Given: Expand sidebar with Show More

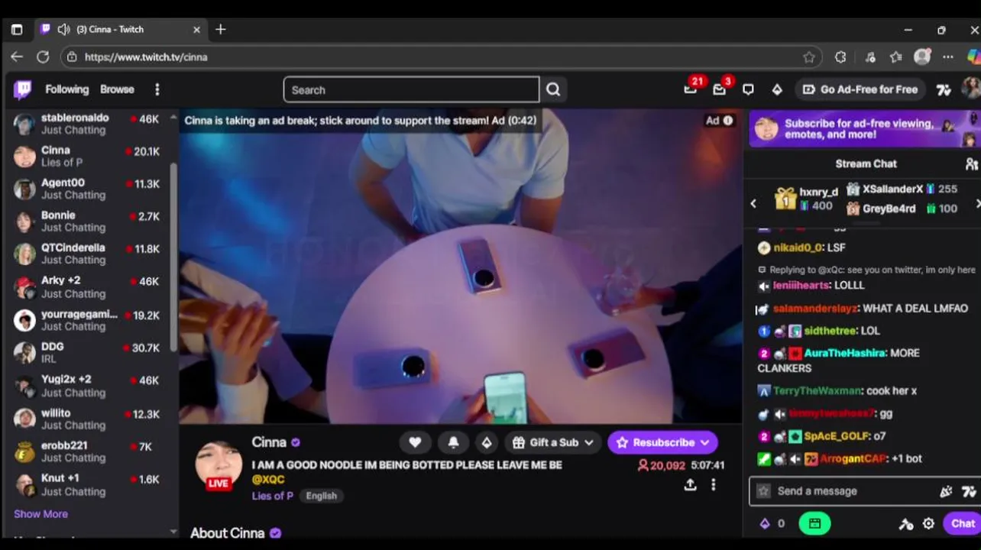Looking at the screenshot, I should point(40,514).
